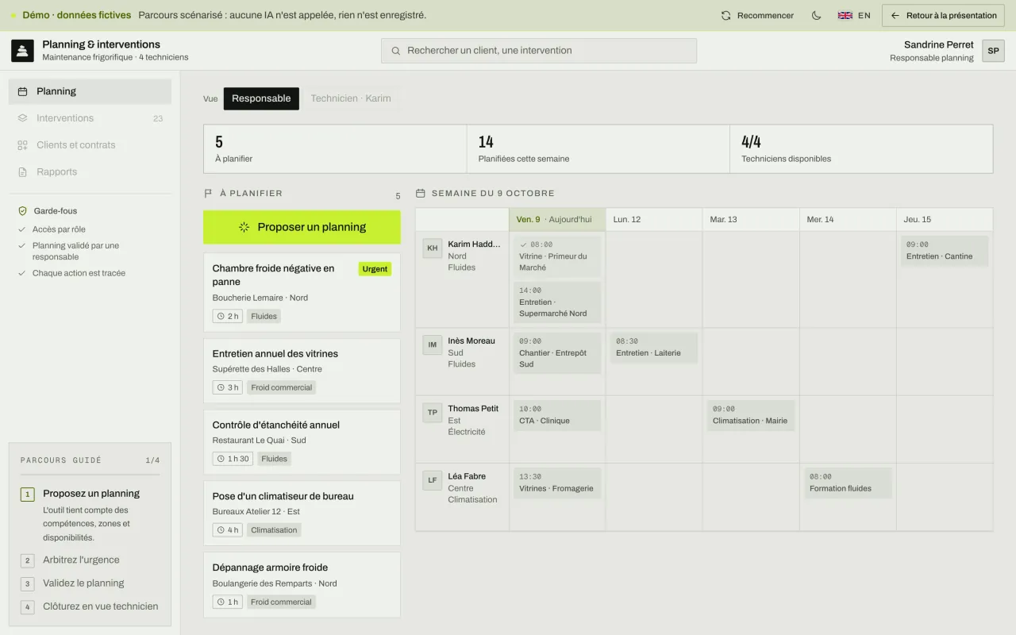Open the Planning section in sidebar

[x=90, y=91]
